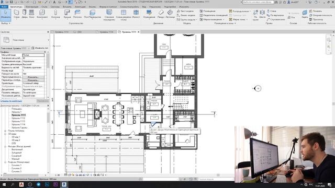Open Группа модели dropdown arrow
This screenshot has height=188, width=335.
pyautogui.click(x=197, y=19)
